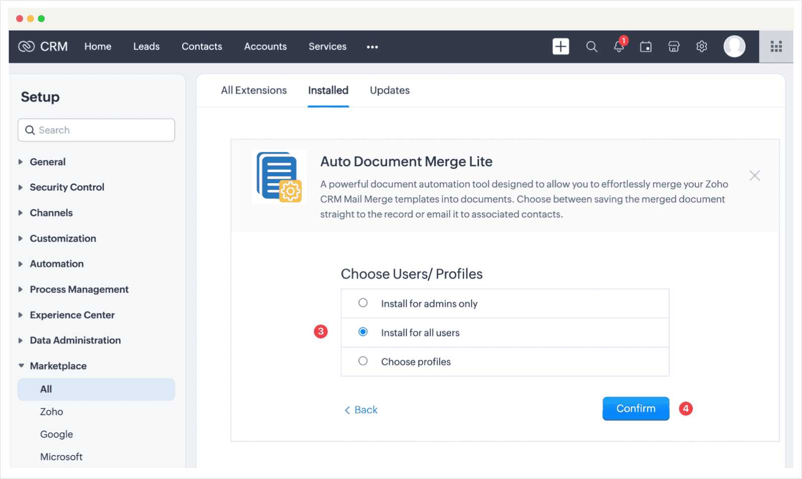Viewport: 802px width, 479px height.
Task: Go to the Services module
Action: tap(327, 47)
